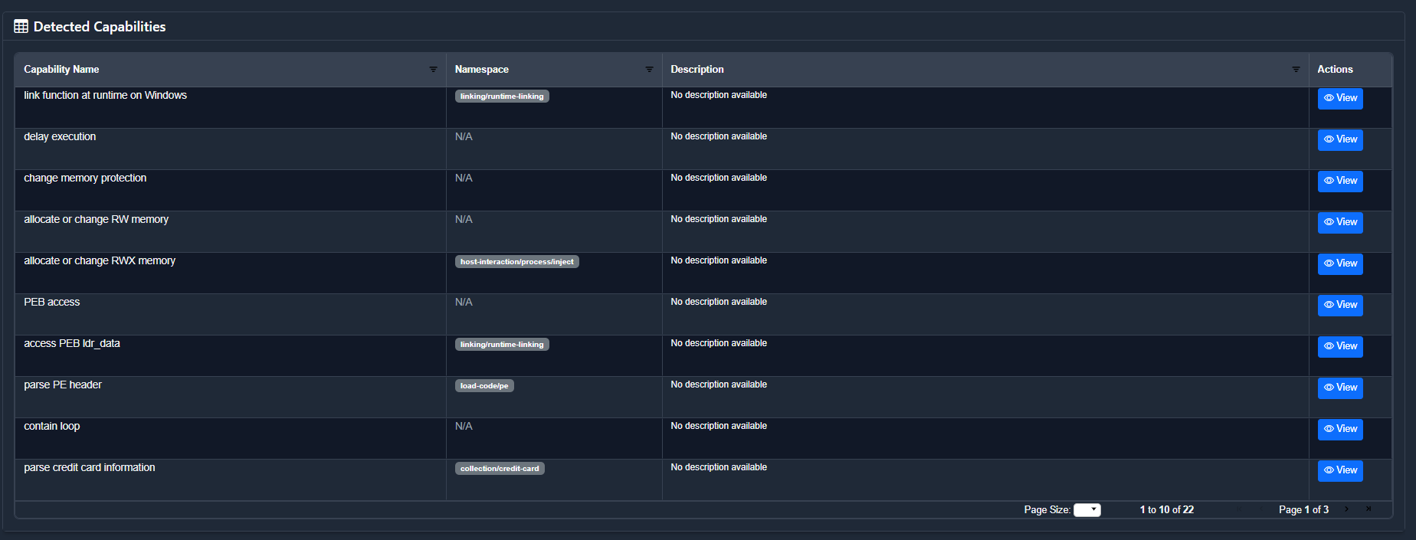
Task: Click the Detected Capabilities heading
Action: click(x=100, y=27)
